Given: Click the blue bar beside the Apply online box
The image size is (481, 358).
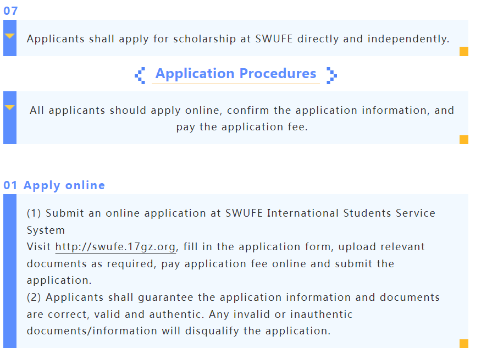Looking at the screenshot, I should [9, 271].
